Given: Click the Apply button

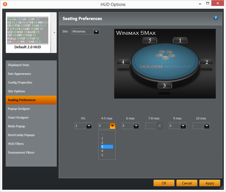Looking at the screenshot, I should 210,183.
